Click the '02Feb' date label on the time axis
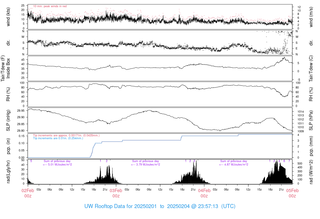The image size is (320, 219). tap(28, 191)
